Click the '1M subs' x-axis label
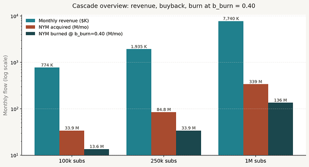The height and width of the screenshot is (167, 309). coord(256,161)
